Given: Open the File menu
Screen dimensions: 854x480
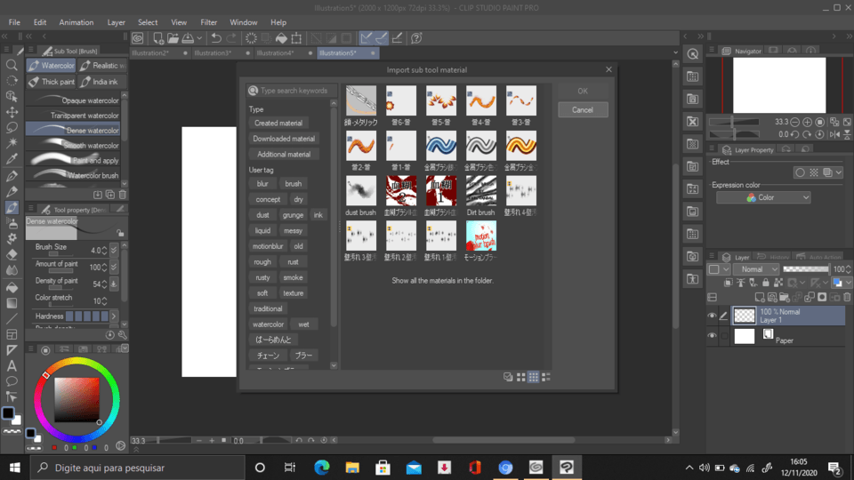Looking at the screenshot, I should [14, 22].
